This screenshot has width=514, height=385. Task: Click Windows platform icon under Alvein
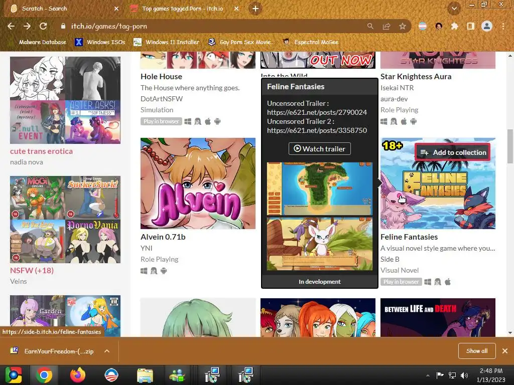click(144, 271)
